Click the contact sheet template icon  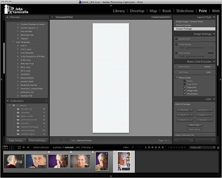coord(18,82)
